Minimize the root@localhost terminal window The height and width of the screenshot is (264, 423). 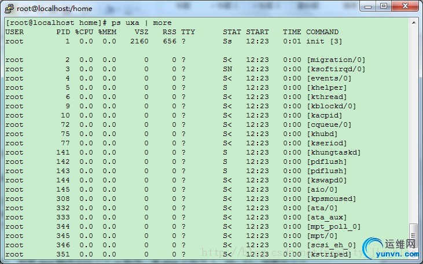pos(367,6)
